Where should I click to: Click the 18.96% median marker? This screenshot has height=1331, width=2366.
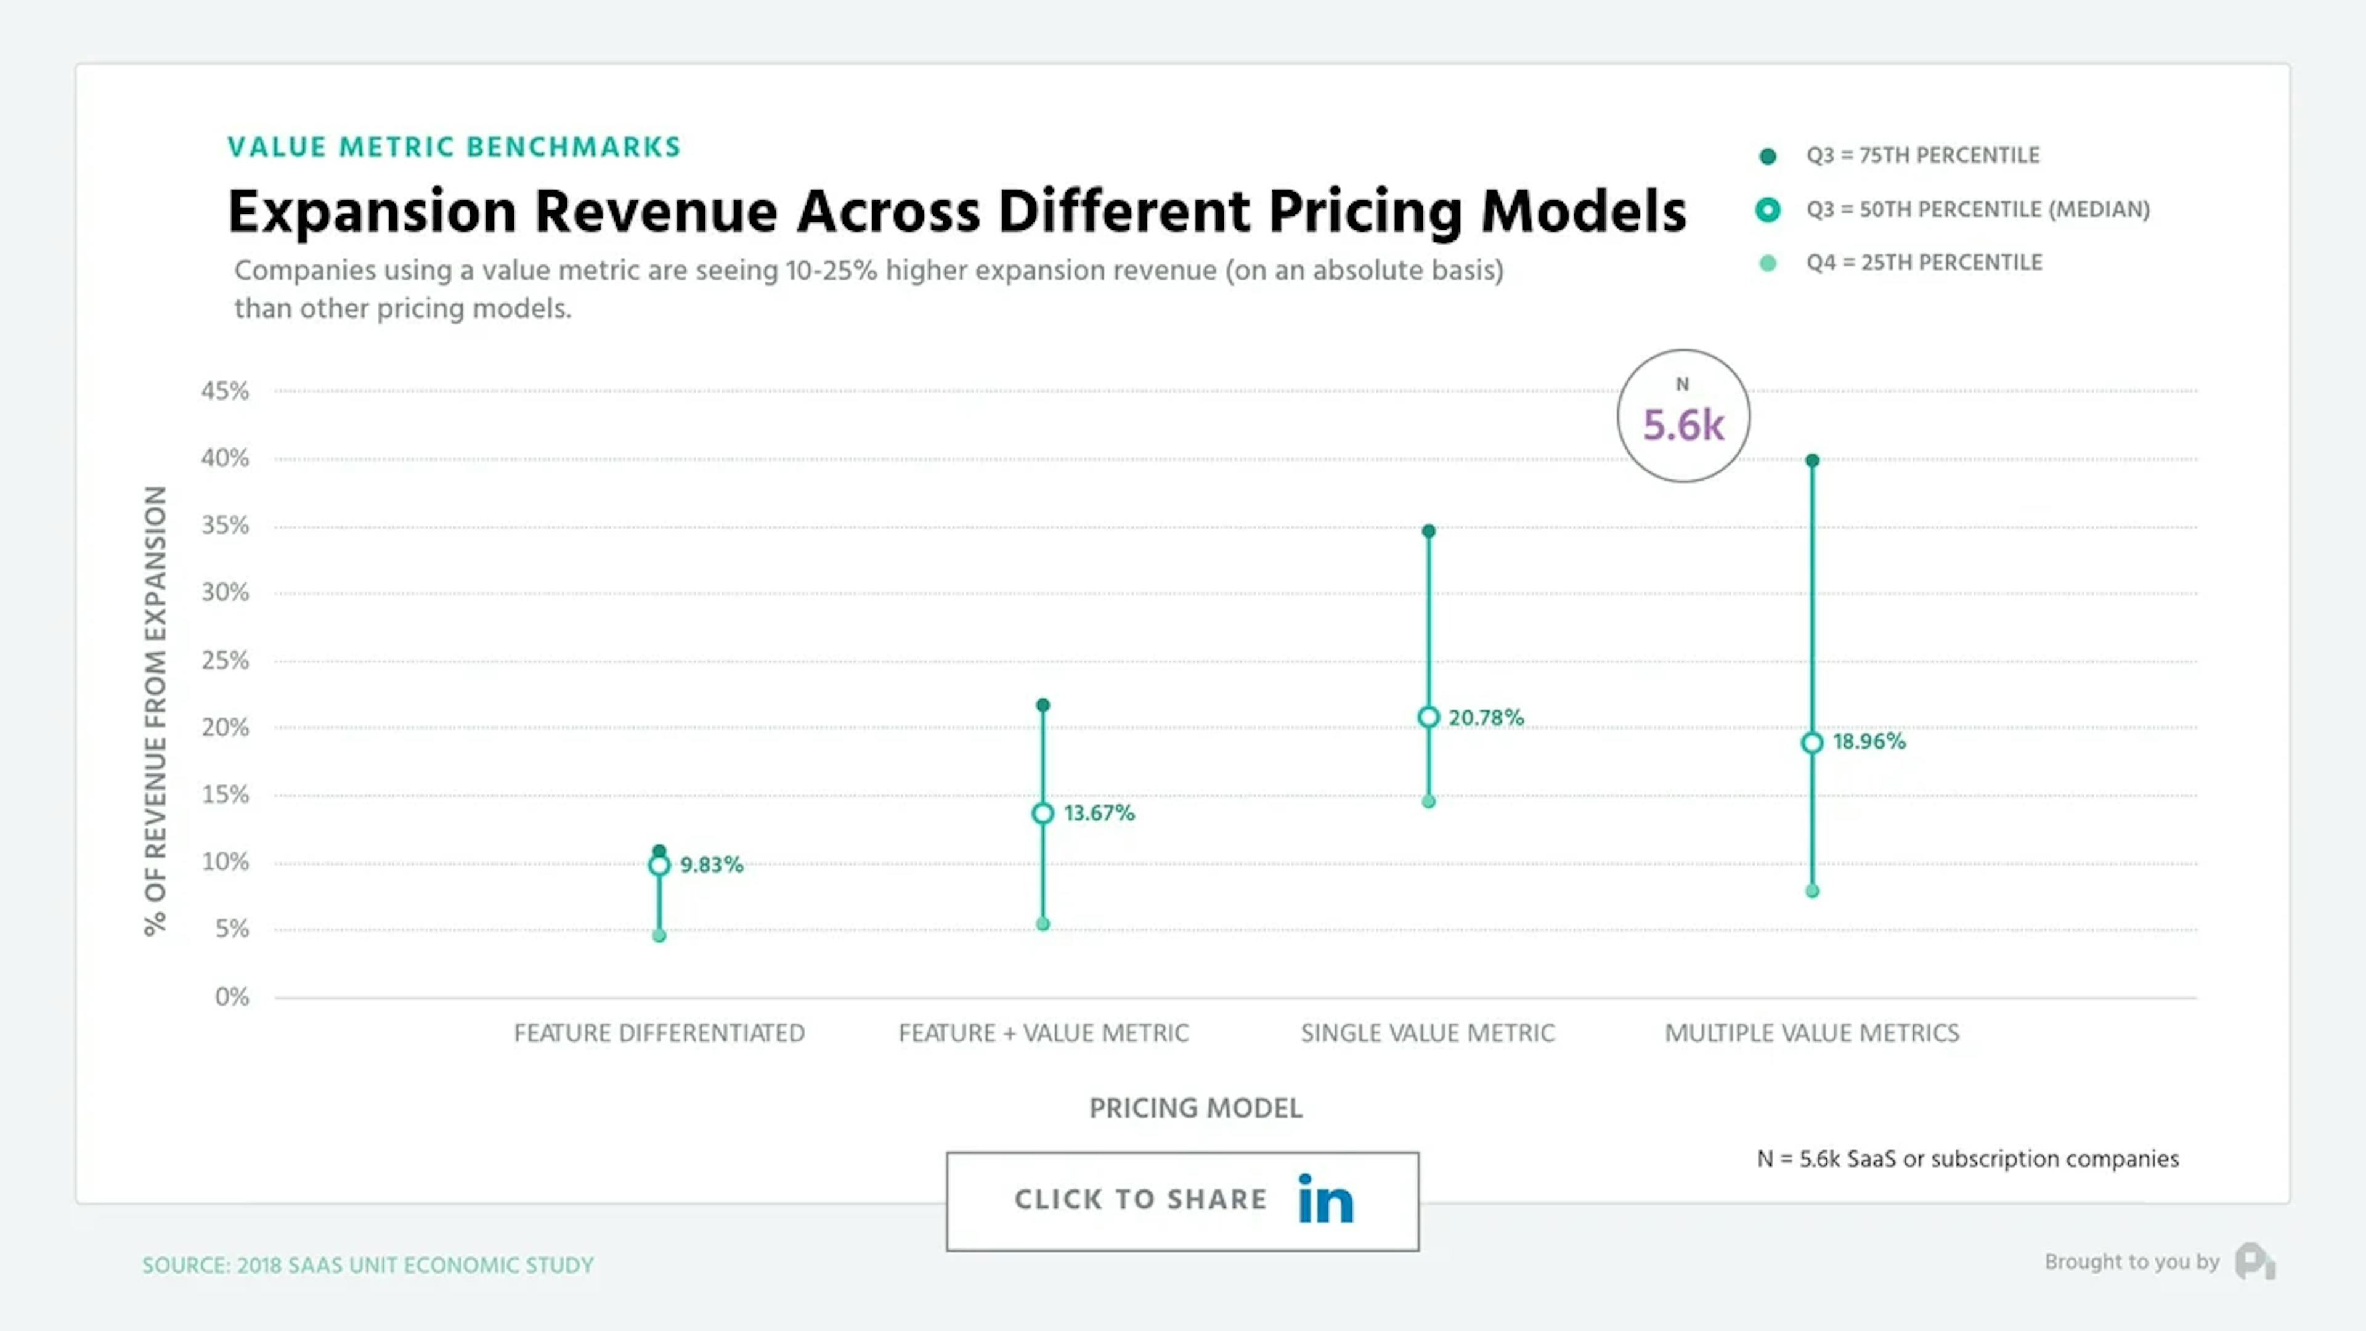coord(1812,743)
